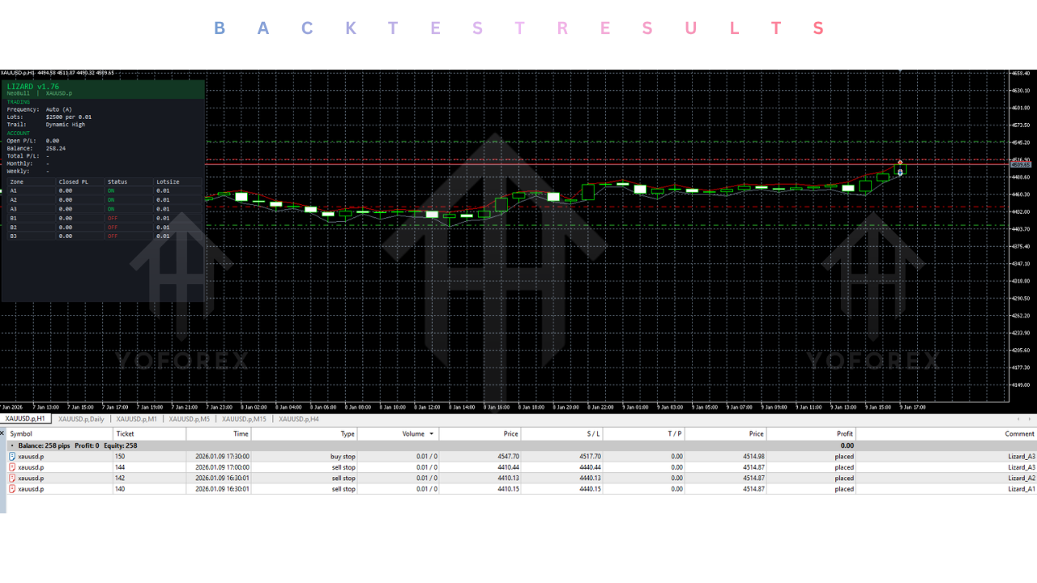Click the Closed PL header in Lizard panel
The height and width of the screenshot is (583, 1037).
[x=74, y=182]
